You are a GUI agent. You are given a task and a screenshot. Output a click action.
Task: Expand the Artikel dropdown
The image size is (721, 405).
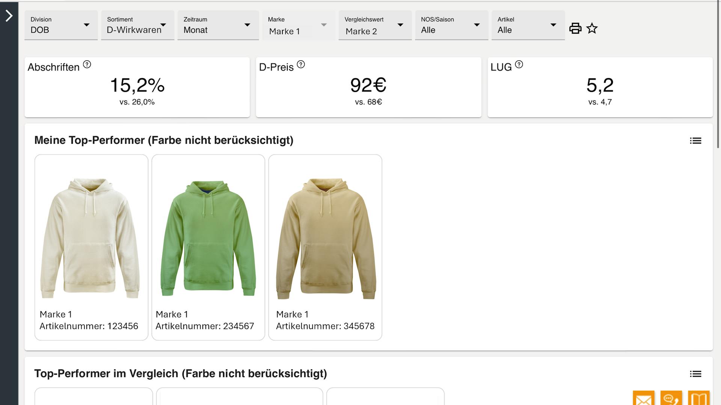point(528,25)
